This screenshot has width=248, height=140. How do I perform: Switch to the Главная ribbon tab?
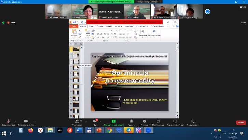tap(83, 26)
